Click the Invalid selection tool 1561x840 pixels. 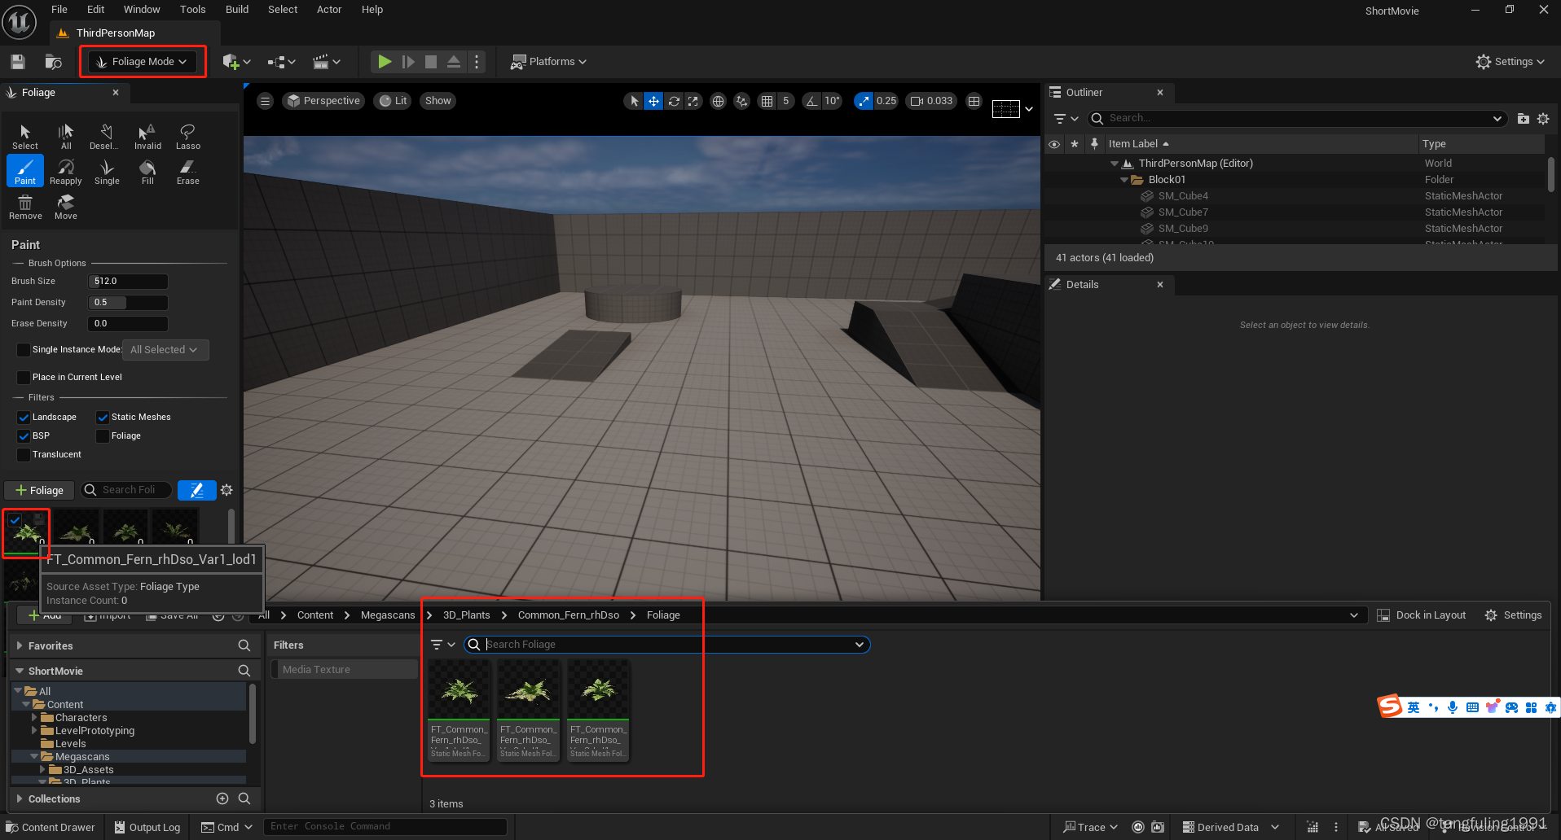(x=147, y=136)
